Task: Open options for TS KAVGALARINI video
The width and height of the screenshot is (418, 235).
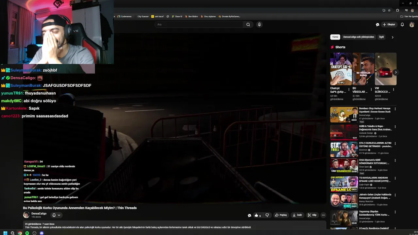Action: tap(395, 179)
